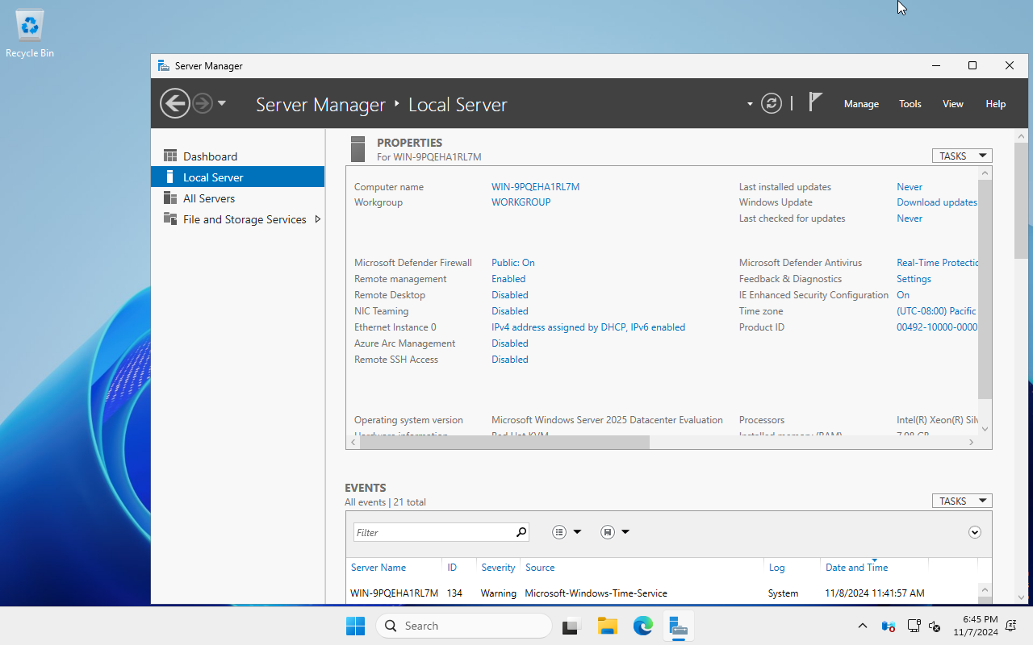Click the Server Manager title bar icon
The image size is (1033, 645).
point(164,65)
